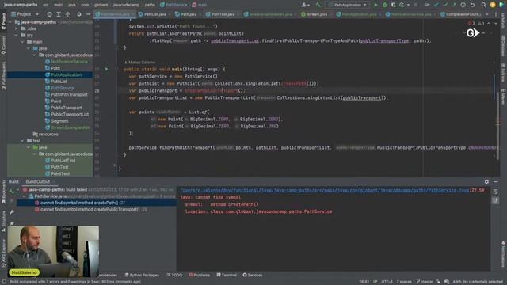Image resolution: width=507 pixels, height=285 pixels.
Task: Open the TODO tool window button
Action: coord(174,275)
